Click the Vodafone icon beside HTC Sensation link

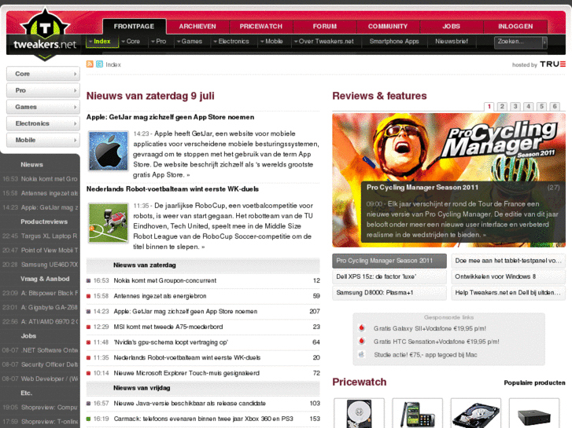361,342
